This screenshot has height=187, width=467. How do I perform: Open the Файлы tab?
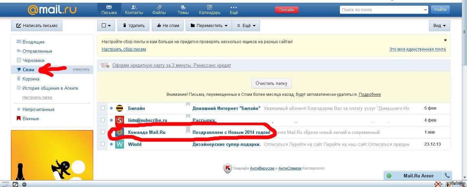click(159, 10)
